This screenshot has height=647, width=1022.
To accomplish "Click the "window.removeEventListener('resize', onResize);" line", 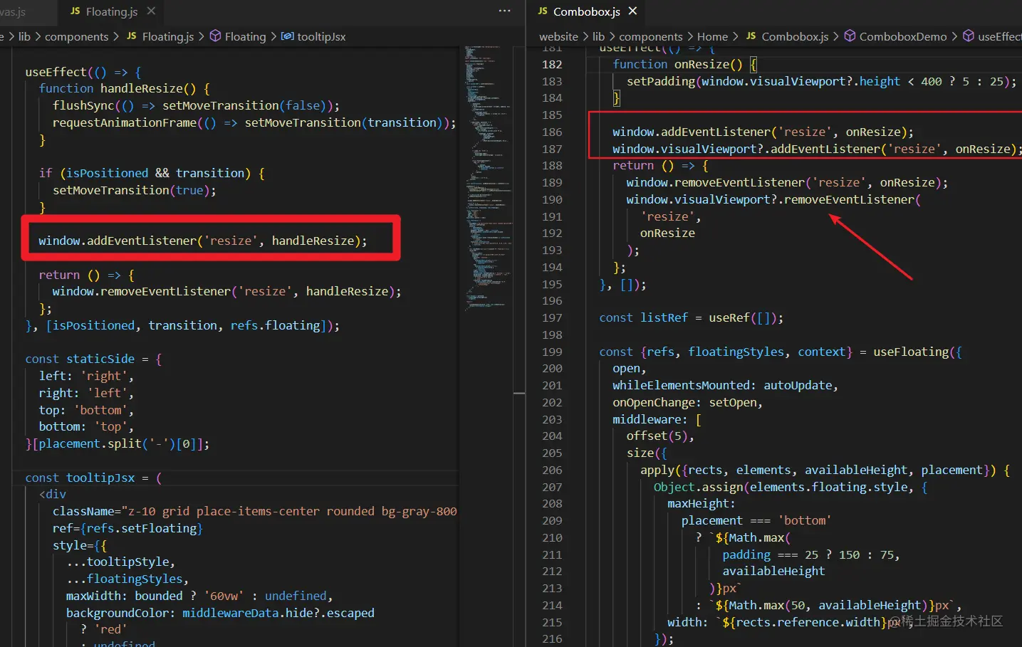I will point(787,182).
